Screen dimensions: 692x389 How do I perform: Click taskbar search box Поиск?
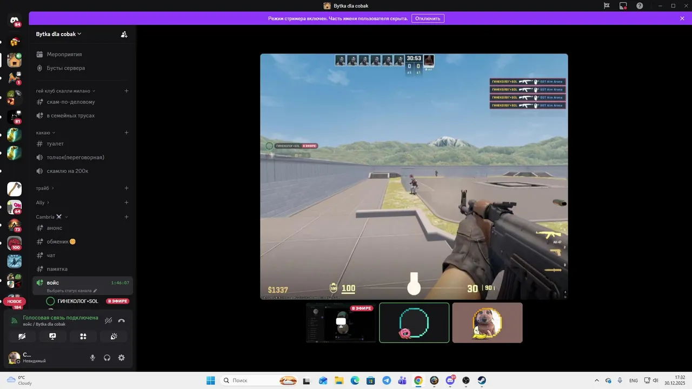point(260,380)
